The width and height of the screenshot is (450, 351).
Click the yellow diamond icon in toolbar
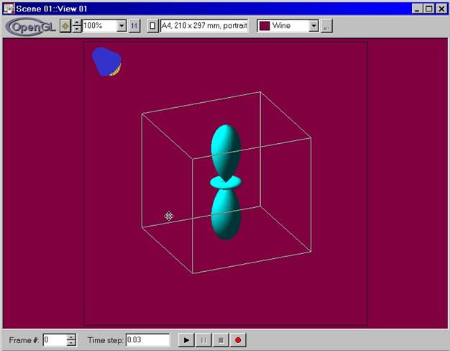65,26
